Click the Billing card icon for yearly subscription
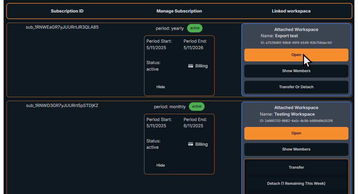Image resolution: width=358 pixels, height=194 pixels. (x=191, y=66)
